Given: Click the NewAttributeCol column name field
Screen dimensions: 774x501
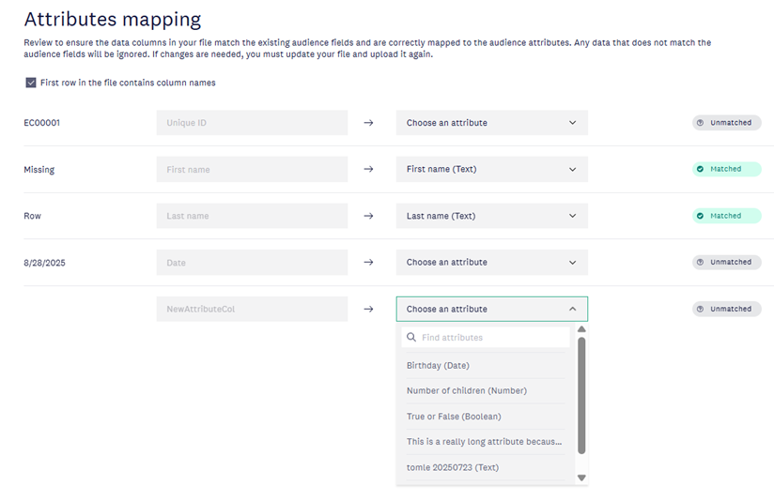Looking at the screenshot, I should point(252,309).
